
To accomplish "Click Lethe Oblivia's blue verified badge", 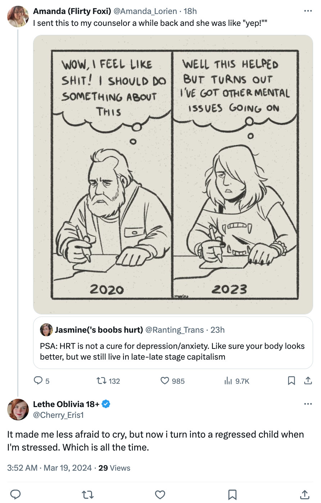I will 106,404.
